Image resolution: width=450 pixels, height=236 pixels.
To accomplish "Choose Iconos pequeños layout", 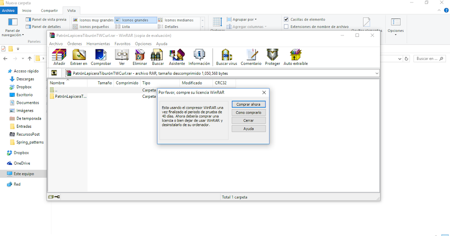I will tap(90, 26).
